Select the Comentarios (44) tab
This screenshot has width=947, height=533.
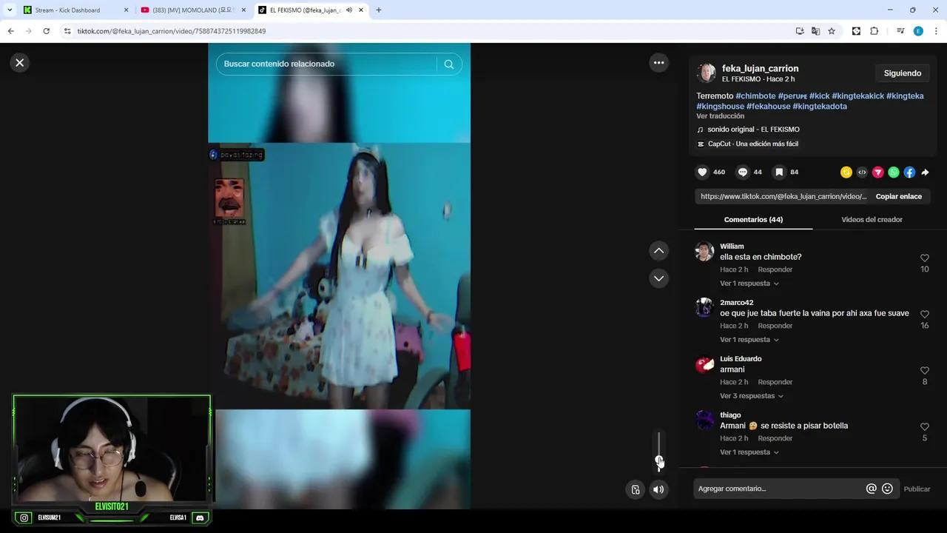[x=753, y=220]
